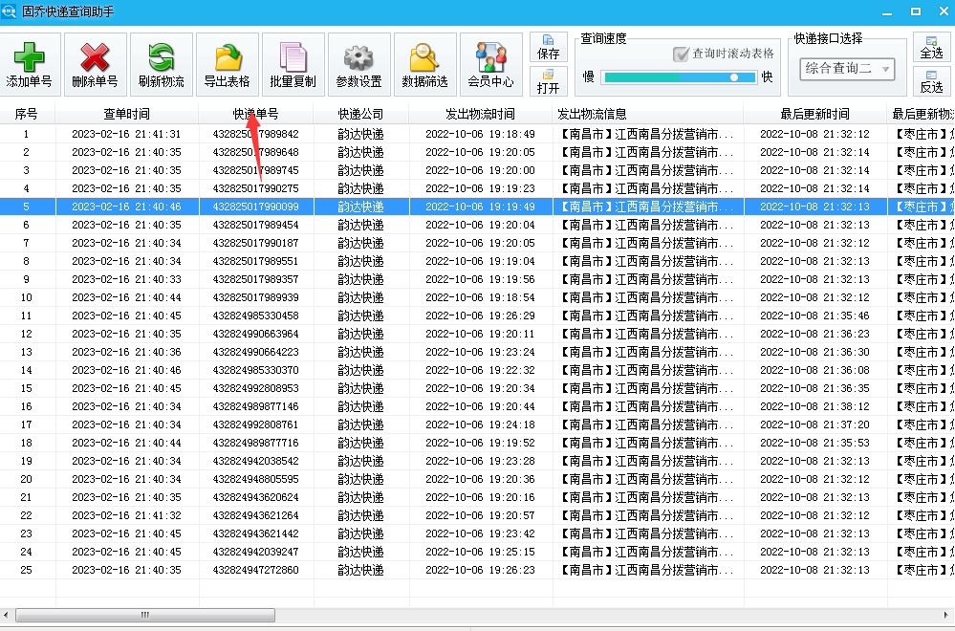Click the scrollbar right arrow

pos(946,615)
